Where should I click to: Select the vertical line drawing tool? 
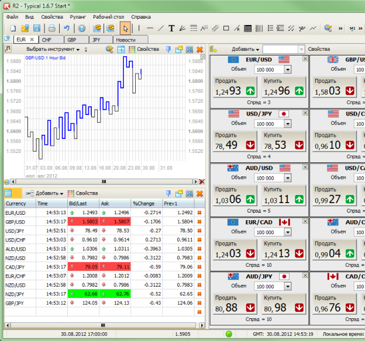(139, 29)
